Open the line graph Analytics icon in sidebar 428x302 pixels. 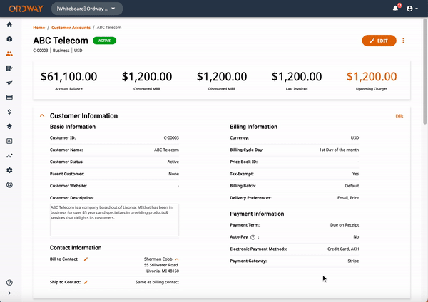(9, 156)
